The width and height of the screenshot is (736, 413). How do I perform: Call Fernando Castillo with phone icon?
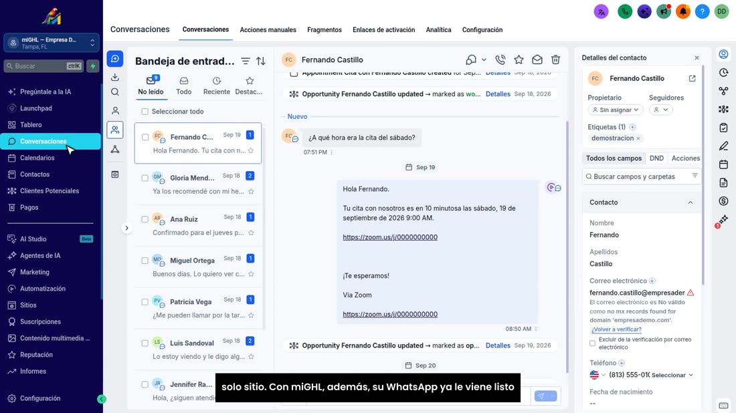[x=500, y=59]
